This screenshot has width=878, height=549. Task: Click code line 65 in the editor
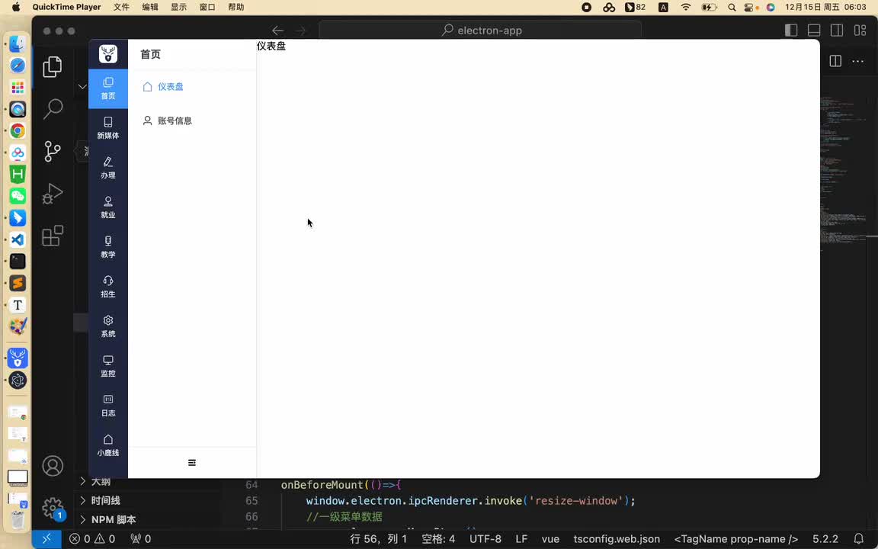pyautogui.click(x=470, y=501)
